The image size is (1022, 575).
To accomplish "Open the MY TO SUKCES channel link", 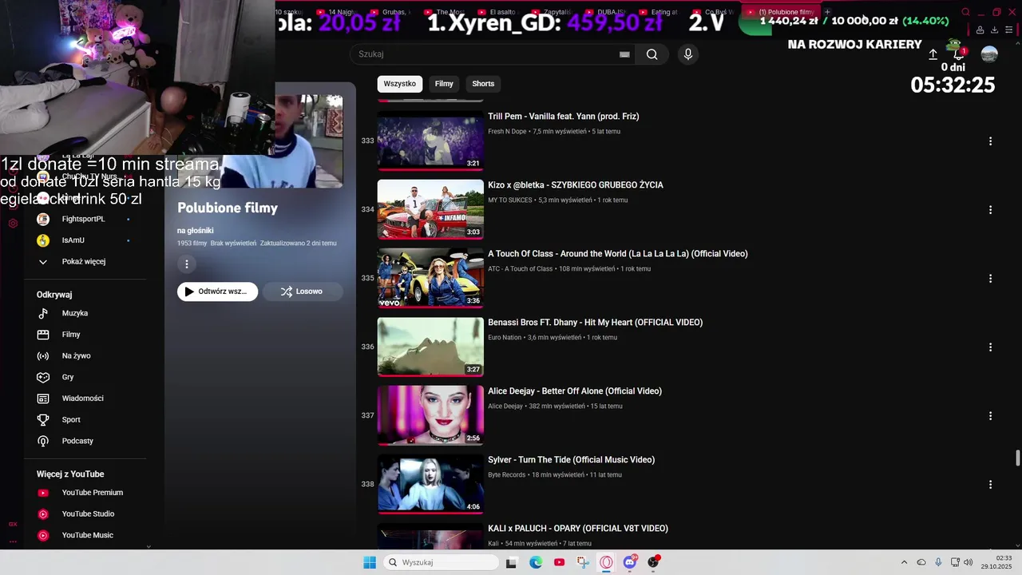I will coord(509,200).
